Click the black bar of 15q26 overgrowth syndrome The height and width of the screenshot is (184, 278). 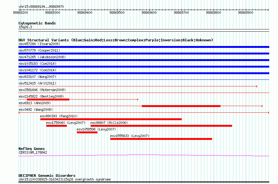144,182
